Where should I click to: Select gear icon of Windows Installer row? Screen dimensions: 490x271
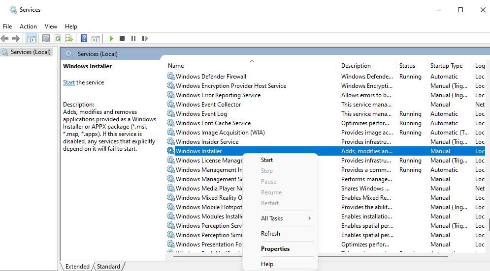(170, 151)
